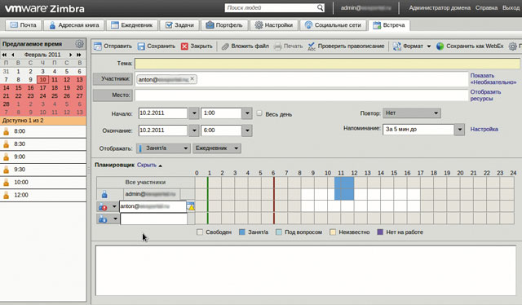Jump back a year in mini calendar
Image resolution: width=522 pixels, height=305 pixels.
4,55
